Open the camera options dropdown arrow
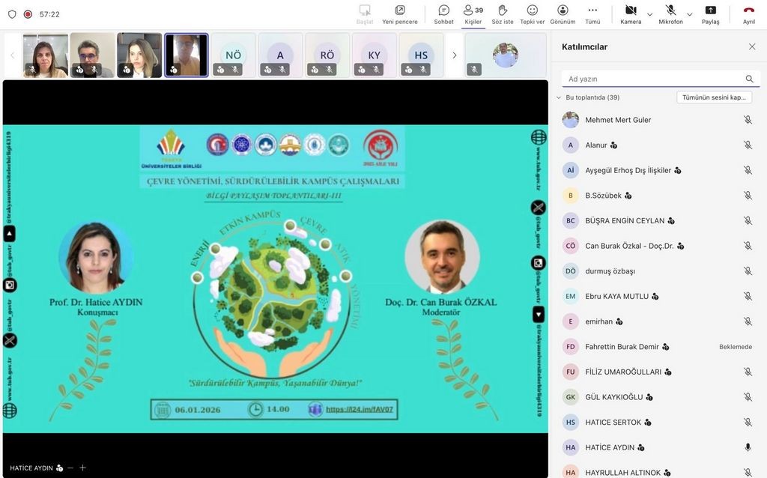The image size is (767, 478). click(649, 14)
